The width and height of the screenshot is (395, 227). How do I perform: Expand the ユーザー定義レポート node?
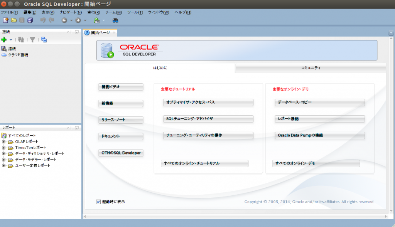pyautogui.click(x=3, y=166)
